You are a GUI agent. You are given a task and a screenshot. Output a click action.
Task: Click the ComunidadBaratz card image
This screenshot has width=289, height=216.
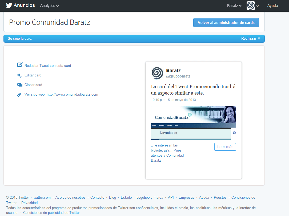click(x=193, y=123)
